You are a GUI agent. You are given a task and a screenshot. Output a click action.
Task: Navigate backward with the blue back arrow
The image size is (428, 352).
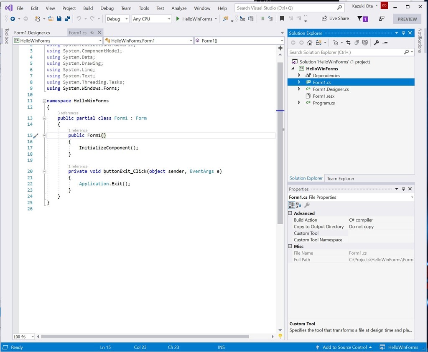(13, 19)
